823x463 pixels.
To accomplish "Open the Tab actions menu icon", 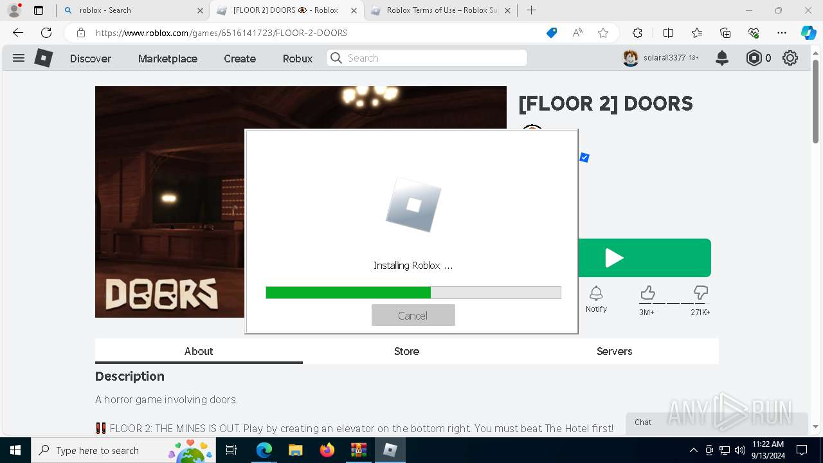I will coord(39,10).
